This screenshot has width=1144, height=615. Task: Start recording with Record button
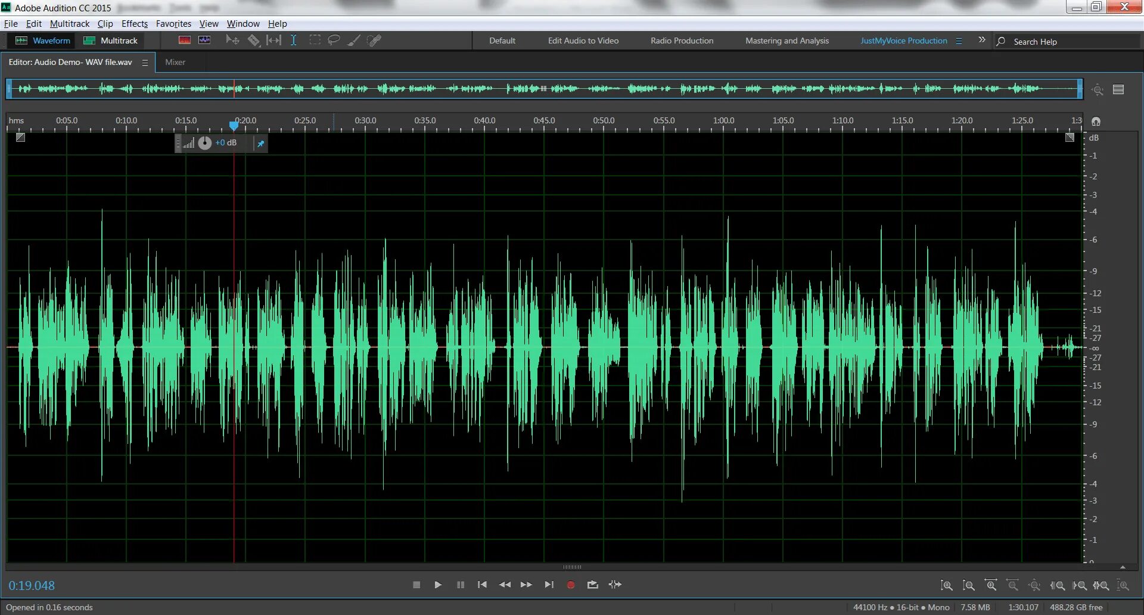point(571,585)
